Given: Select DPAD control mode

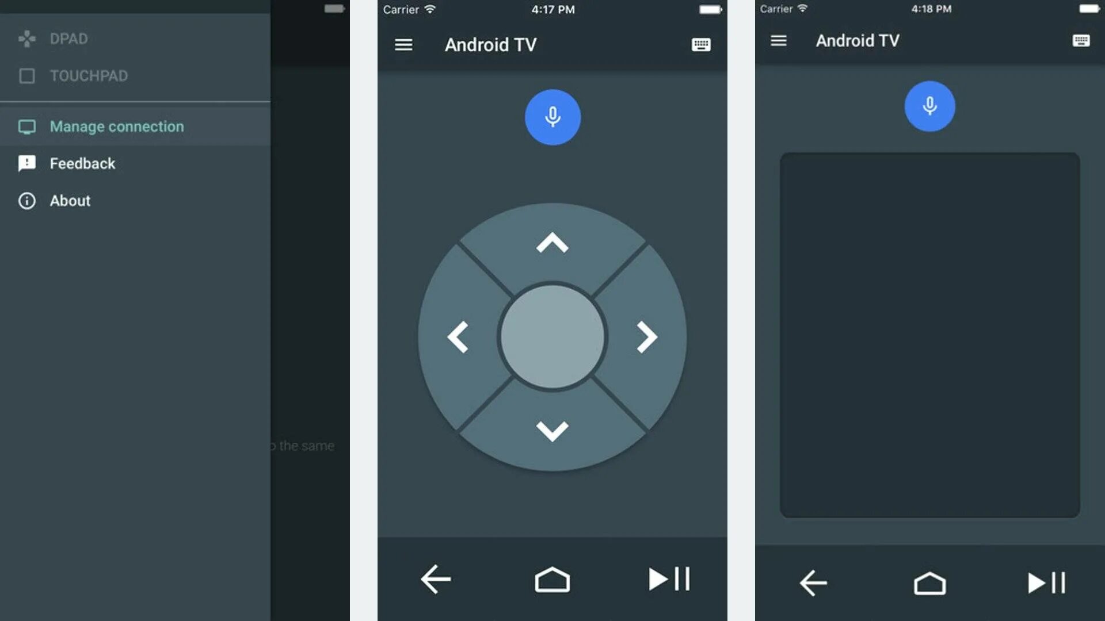Looking at the screenshot, I should pyautogui.click(x=69, y=38).
